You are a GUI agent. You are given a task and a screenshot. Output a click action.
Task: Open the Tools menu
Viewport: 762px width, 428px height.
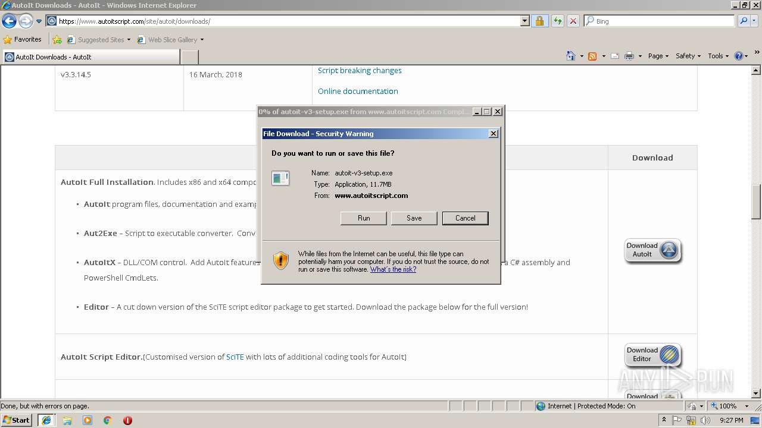718,56
